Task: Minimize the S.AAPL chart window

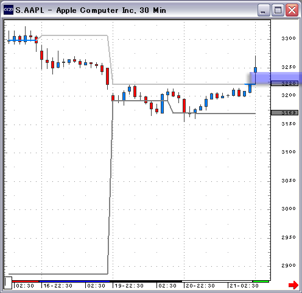Action: [264, 10]
